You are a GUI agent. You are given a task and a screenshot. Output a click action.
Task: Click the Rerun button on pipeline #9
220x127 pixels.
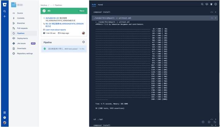(x=82, y=11)
